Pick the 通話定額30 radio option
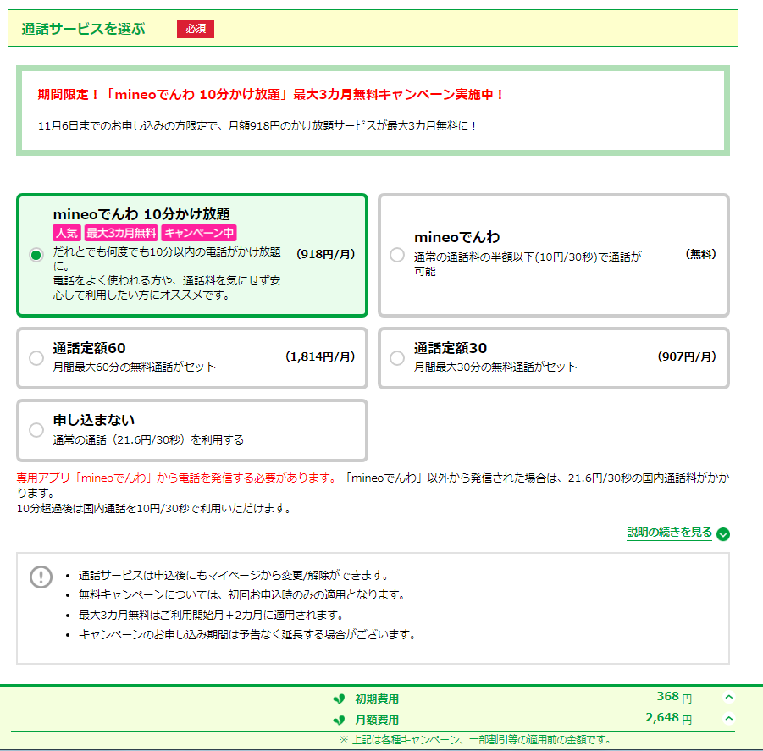This screenshot has height=751, width=763. 397,358
